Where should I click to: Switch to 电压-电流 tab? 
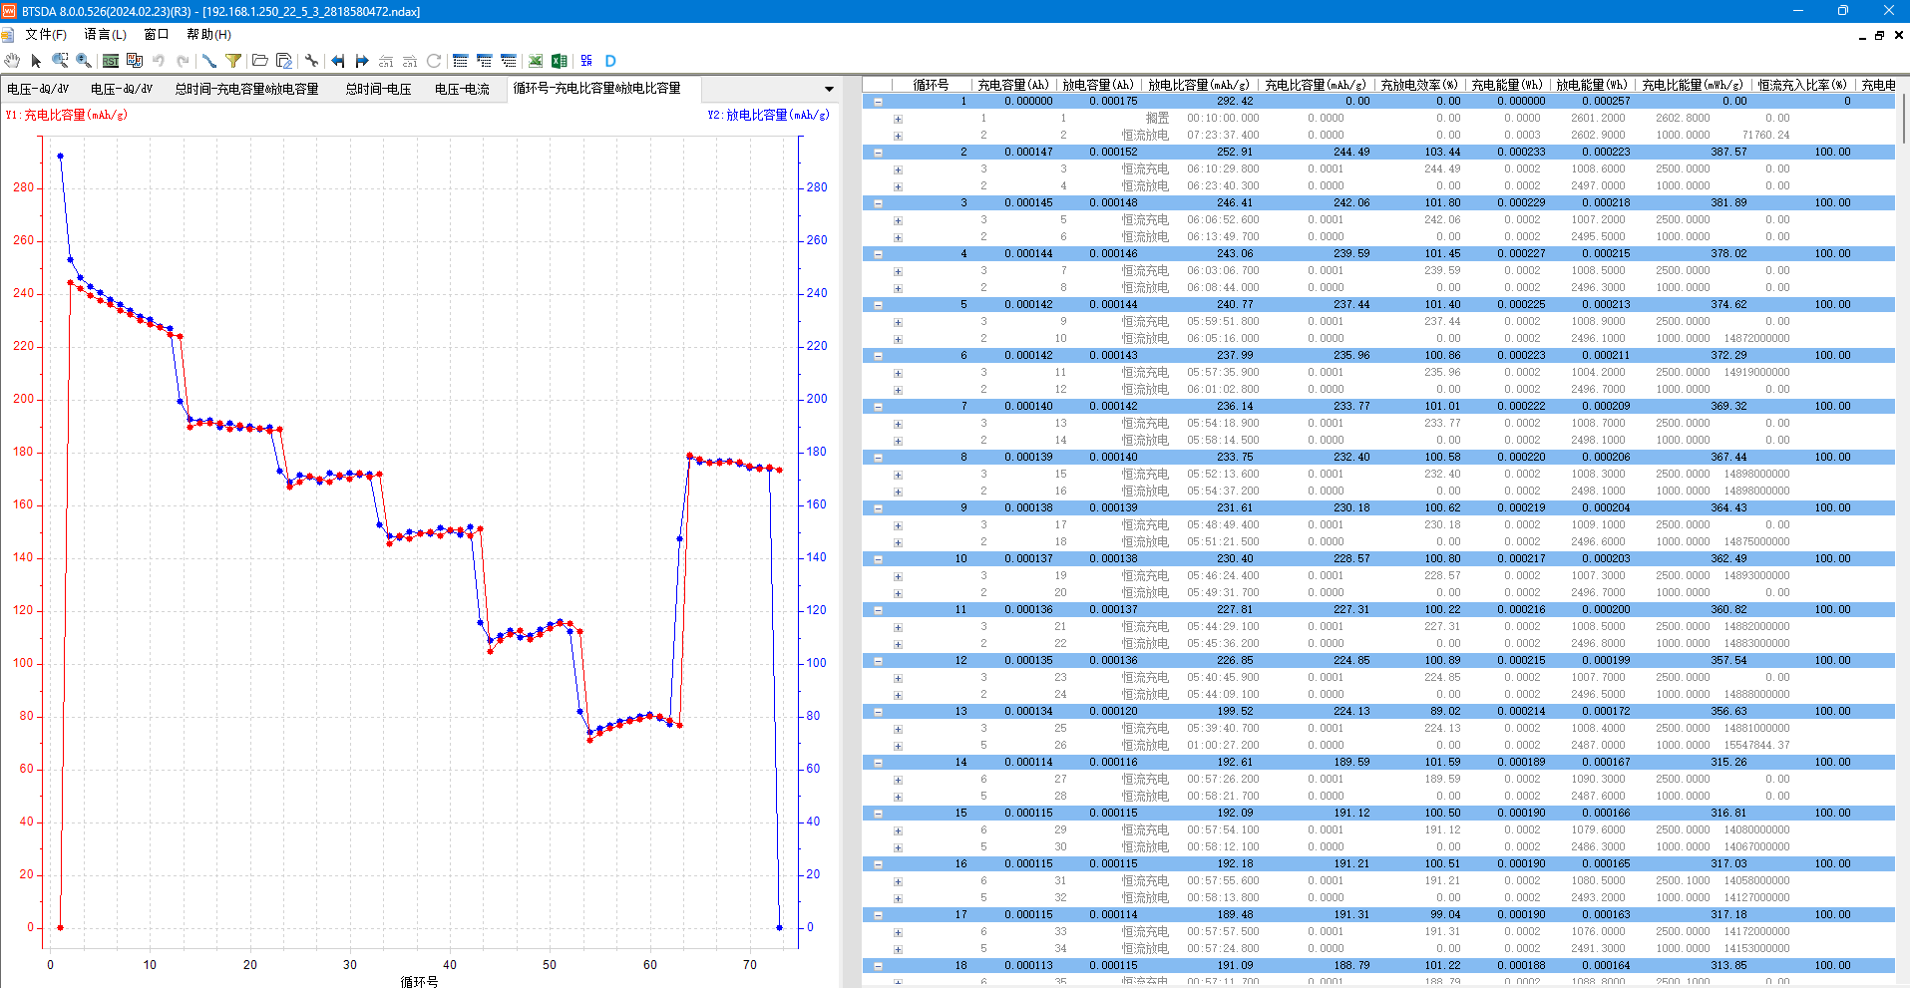462,89
